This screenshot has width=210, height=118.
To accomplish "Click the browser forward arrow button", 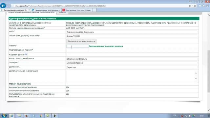I will 9,6.
